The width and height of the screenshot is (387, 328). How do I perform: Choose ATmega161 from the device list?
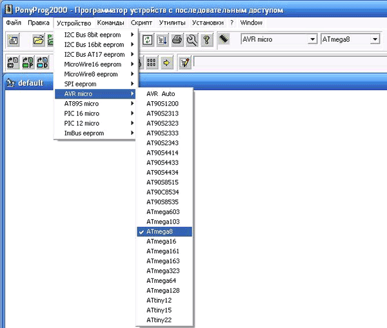(164, 251)
